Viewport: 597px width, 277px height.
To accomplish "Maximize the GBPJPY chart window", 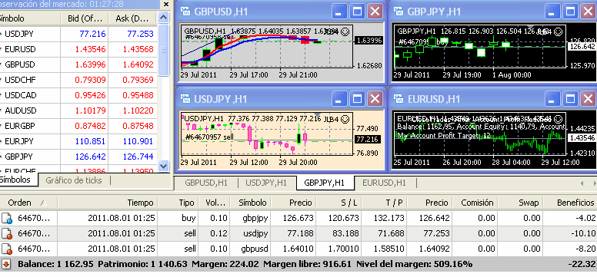I will (570, 12).
